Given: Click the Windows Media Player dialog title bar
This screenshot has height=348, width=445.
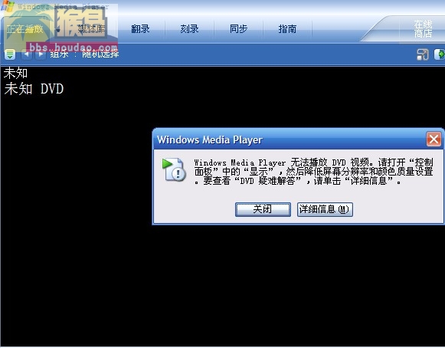Looking at the screenshot, I should pos(290,140).
